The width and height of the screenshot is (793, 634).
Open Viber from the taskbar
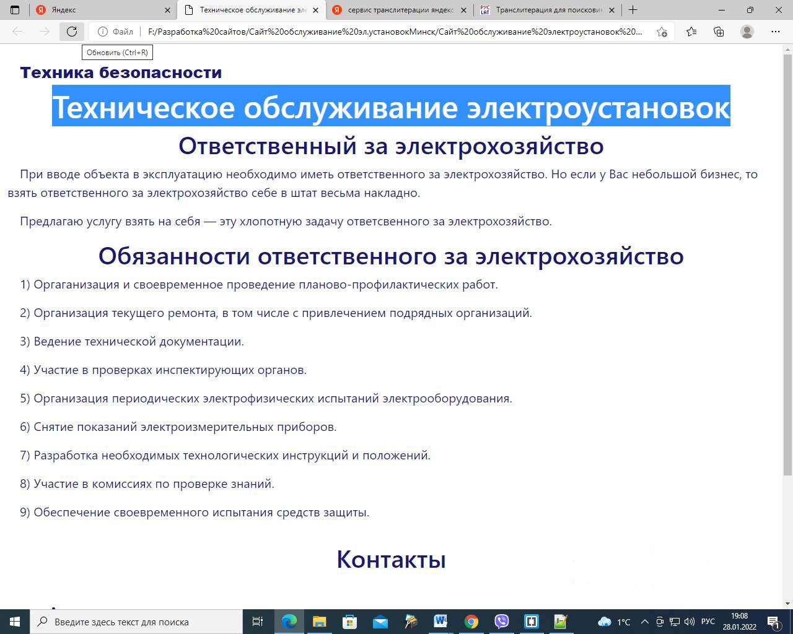click(x=501, y=621)
